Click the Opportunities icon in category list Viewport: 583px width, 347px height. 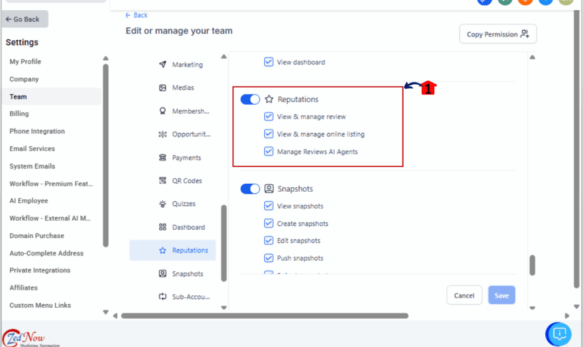[162, 134]
